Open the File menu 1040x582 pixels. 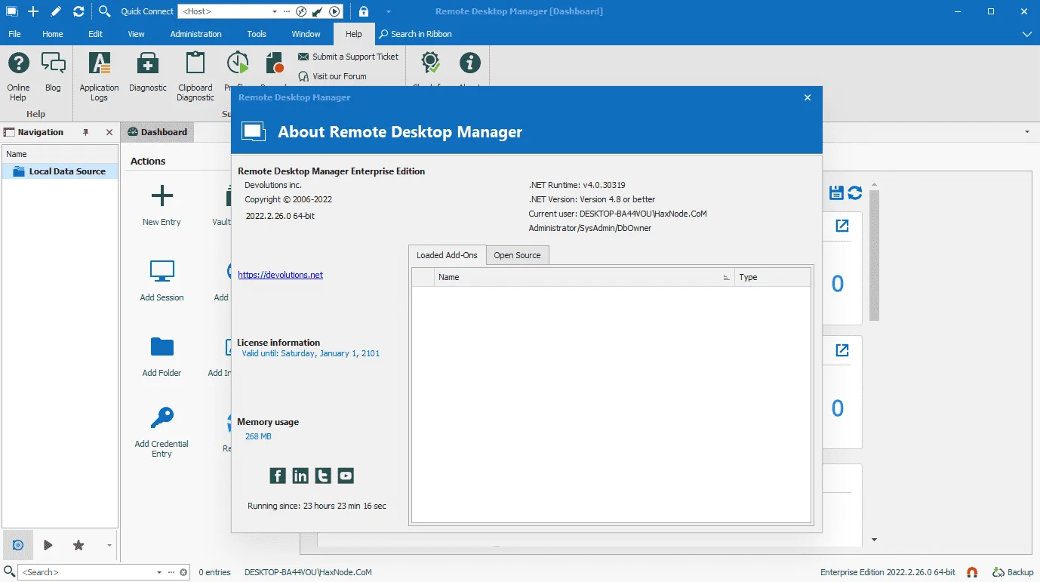pyautogui.click(x=14, y=34)
